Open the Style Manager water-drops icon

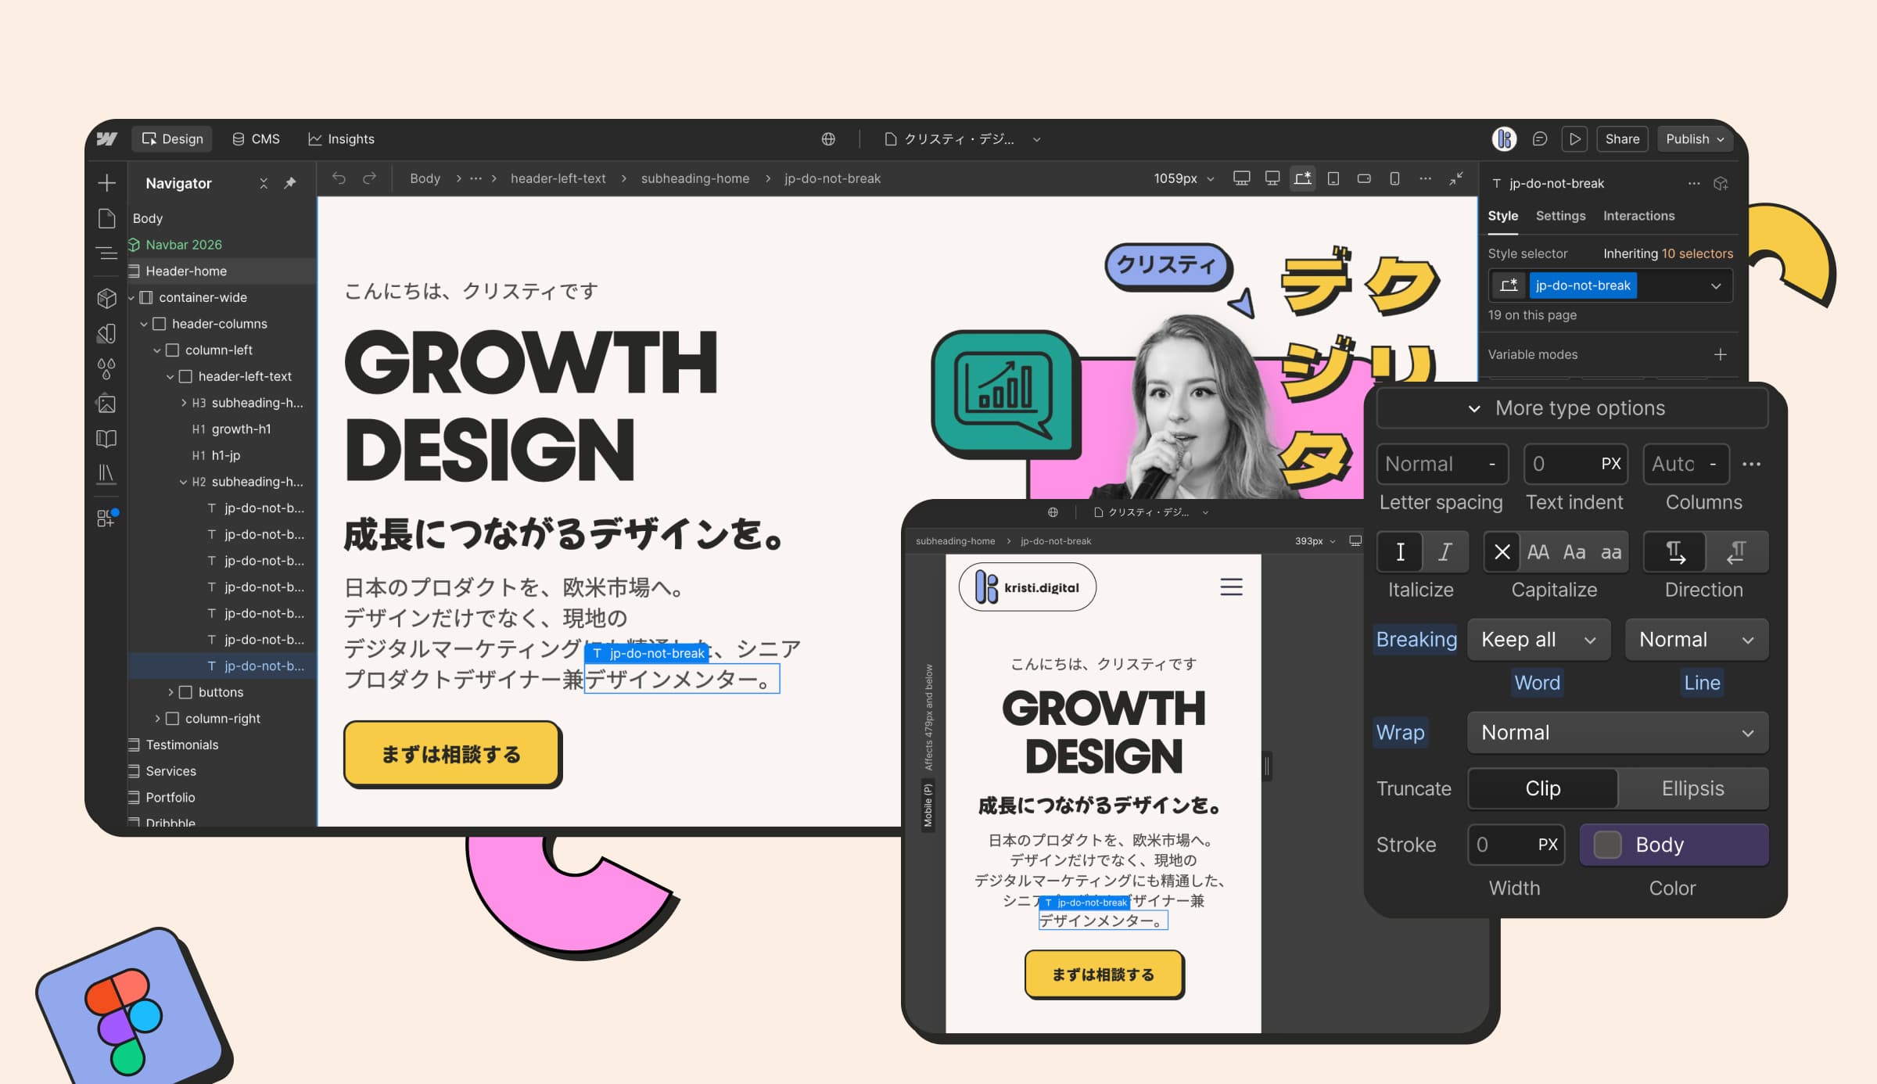(106, 368)
